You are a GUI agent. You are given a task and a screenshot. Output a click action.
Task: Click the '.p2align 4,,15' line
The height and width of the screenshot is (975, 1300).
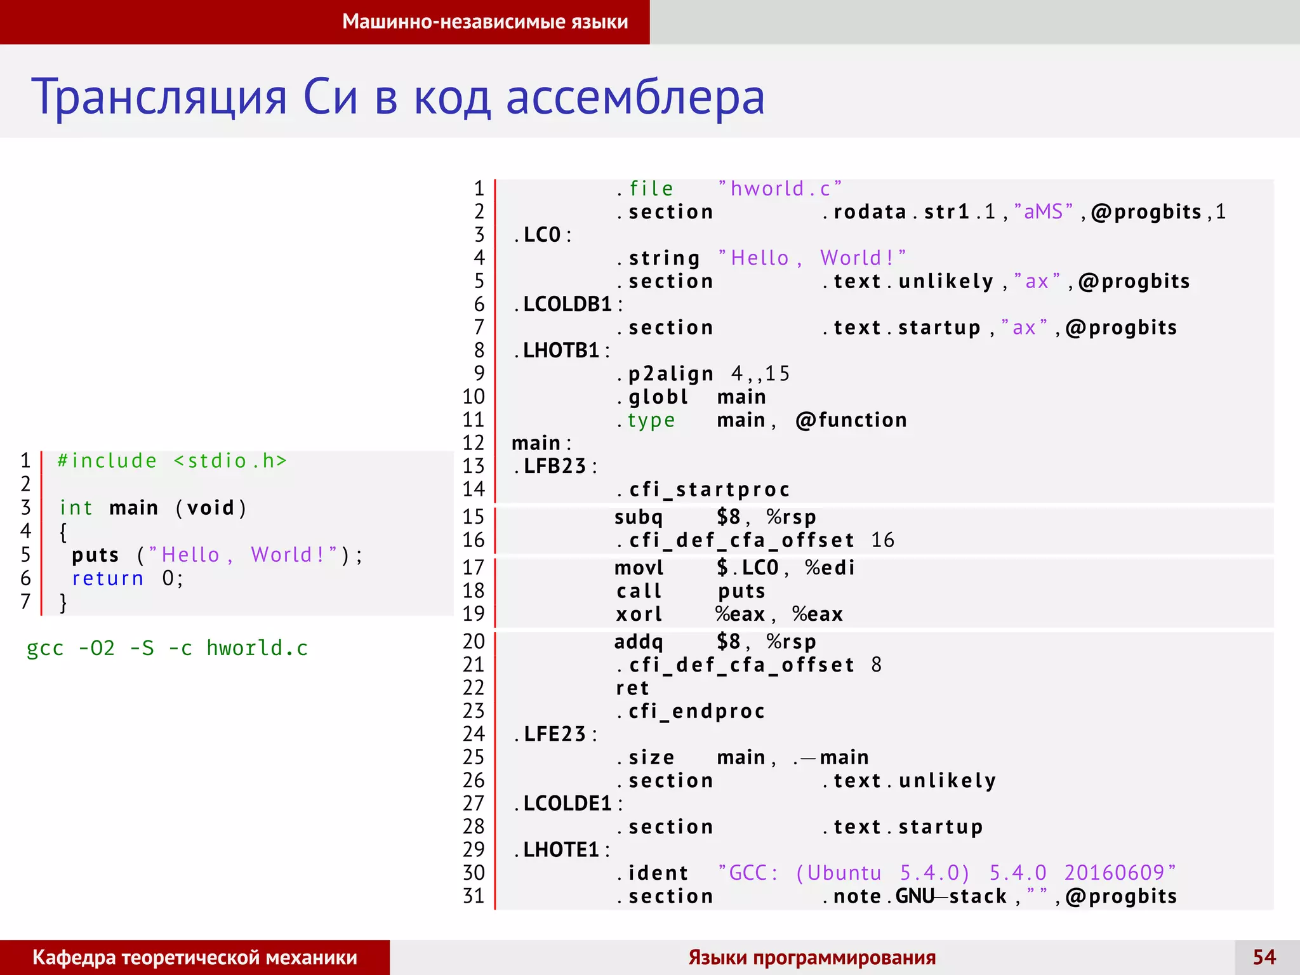pos(703,374)
